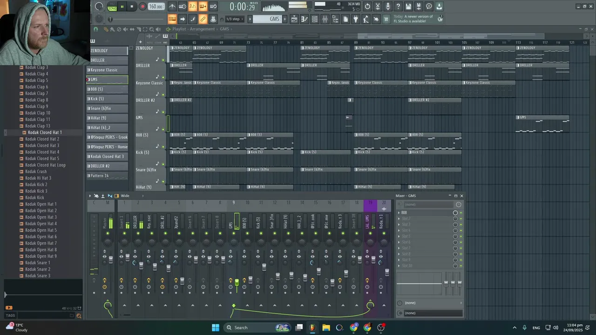Open the Browser view icon
596x335 pixels.
point(335,19)
